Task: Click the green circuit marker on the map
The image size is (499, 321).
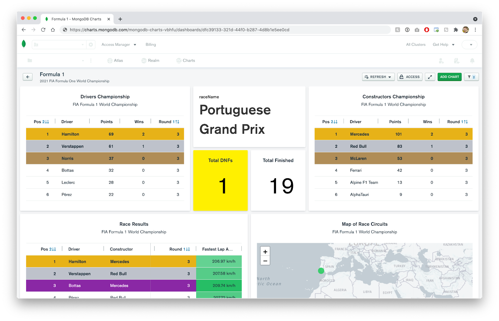Action: pos(321,271)
